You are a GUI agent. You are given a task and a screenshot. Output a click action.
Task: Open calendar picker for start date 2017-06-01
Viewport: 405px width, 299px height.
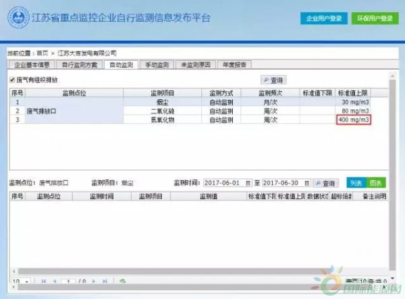click(x=249, y=183)
